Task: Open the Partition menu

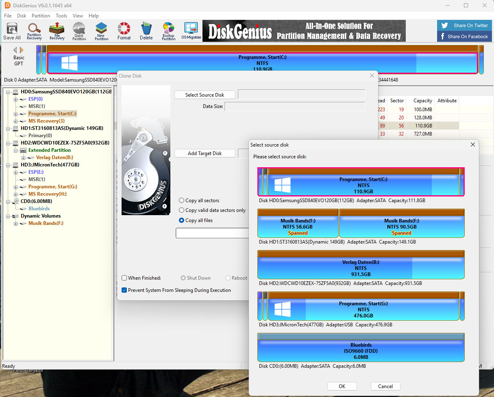Action: pos(41,16)
